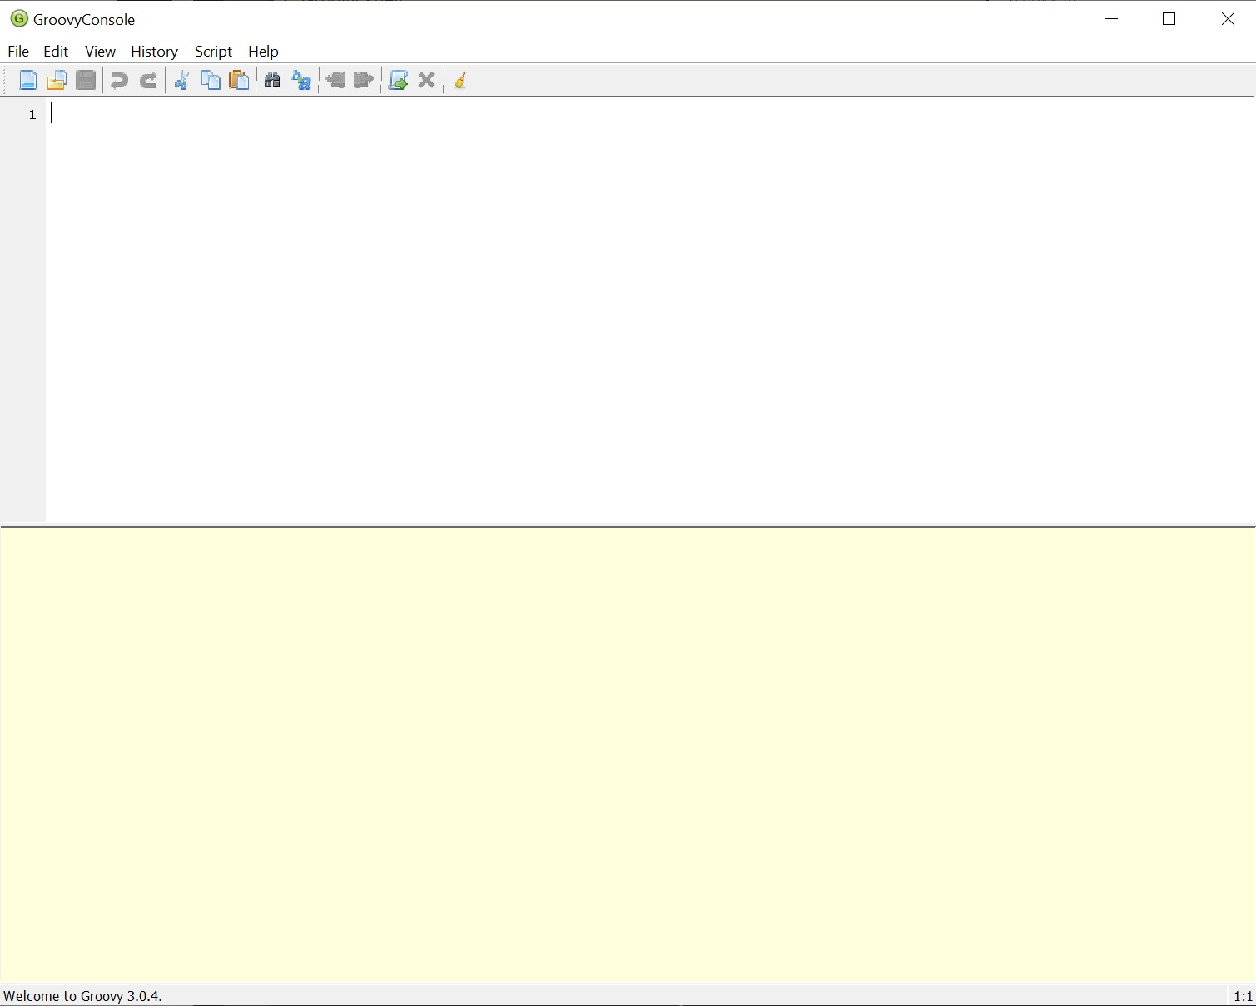Open the Replace text tool
1256x1006 pixels.
click(x=301, y=81)
